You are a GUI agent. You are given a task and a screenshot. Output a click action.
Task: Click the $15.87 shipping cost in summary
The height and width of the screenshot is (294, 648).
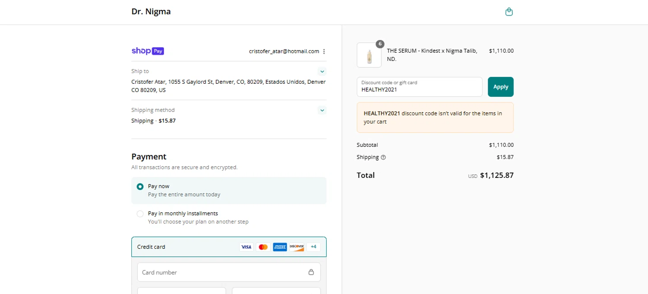pos(505,157)
